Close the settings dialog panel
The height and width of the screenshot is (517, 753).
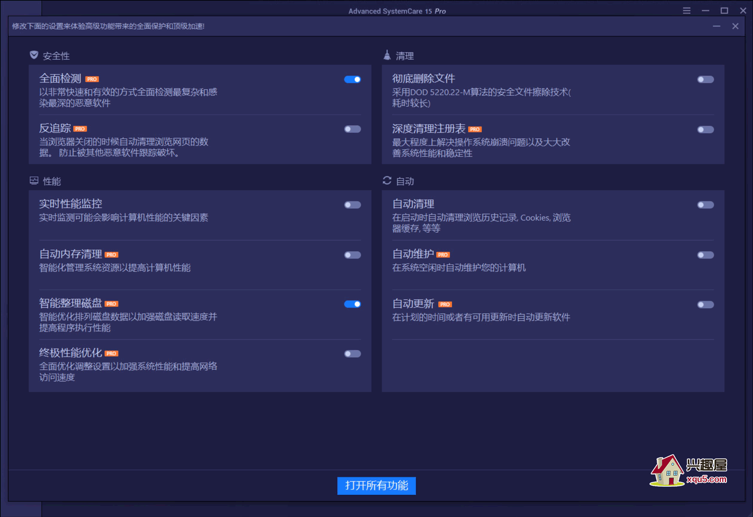point(735,26)
